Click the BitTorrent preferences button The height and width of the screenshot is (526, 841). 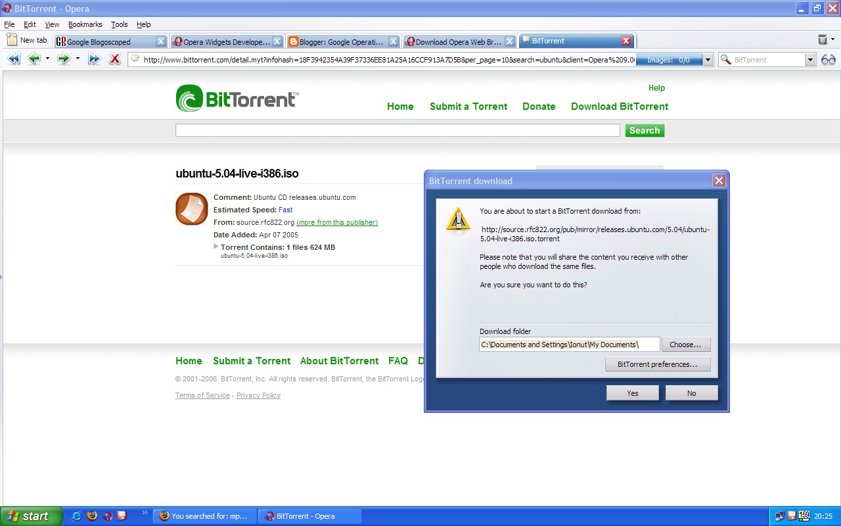pyautogui.click(x=658, y=364)
